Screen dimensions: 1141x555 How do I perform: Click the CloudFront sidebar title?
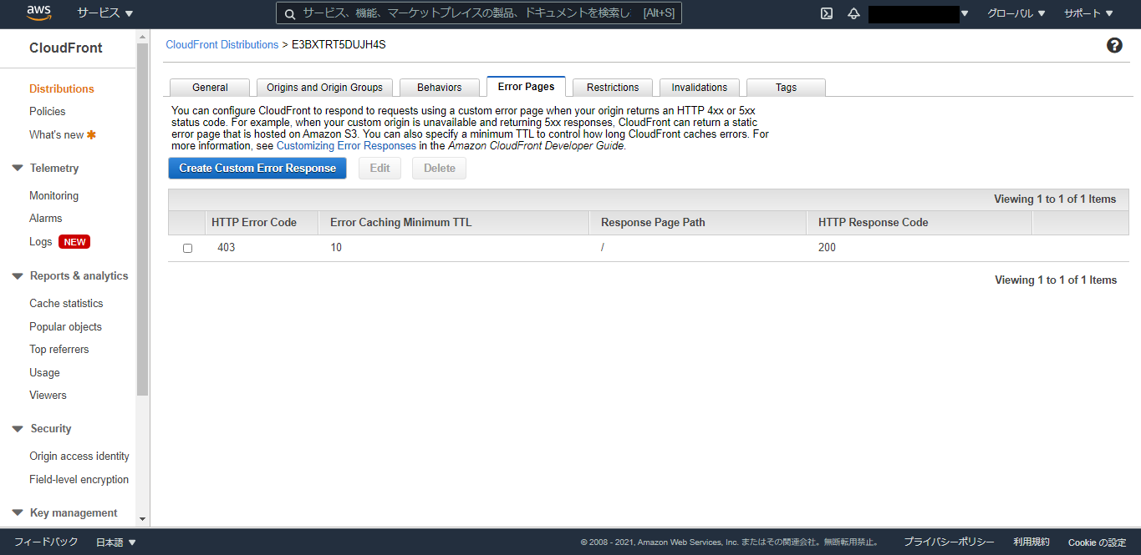[66, 48]
